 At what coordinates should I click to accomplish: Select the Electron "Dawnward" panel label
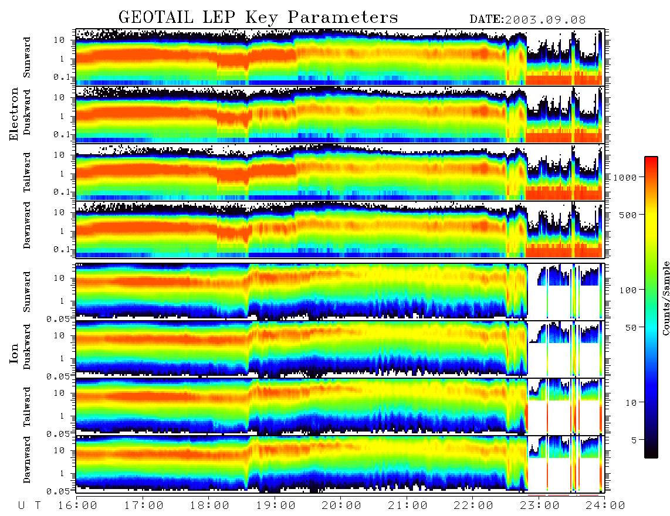tap(27, 225)
